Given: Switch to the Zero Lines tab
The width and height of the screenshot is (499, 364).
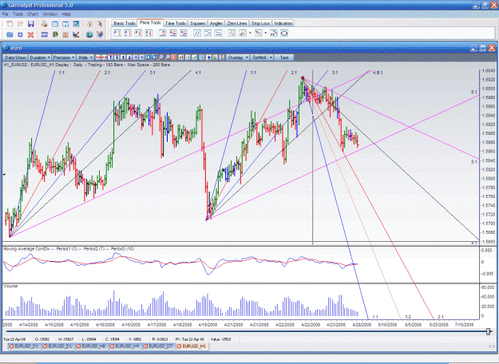Looking at the screenshot, I should click(x=237, y=23).
